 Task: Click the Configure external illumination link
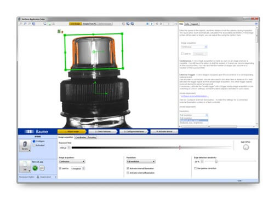tap(195, 96)
